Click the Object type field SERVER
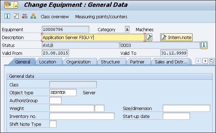The image size is (216, 133). [63, 92]
